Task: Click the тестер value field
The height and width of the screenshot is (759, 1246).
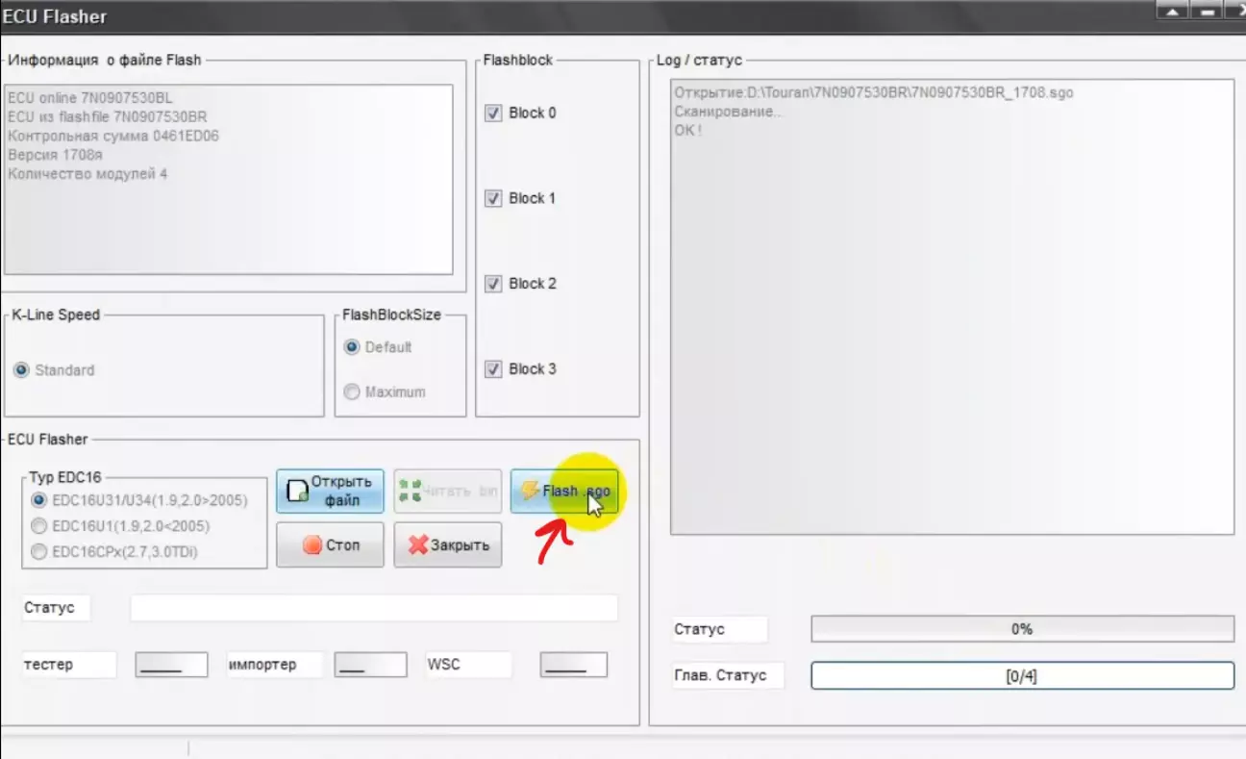Action: [x=171, y=665]
